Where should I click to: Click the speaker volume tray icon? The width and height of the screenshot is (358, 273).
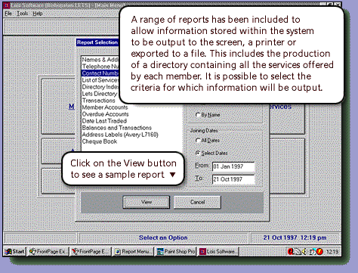(304, 252)
